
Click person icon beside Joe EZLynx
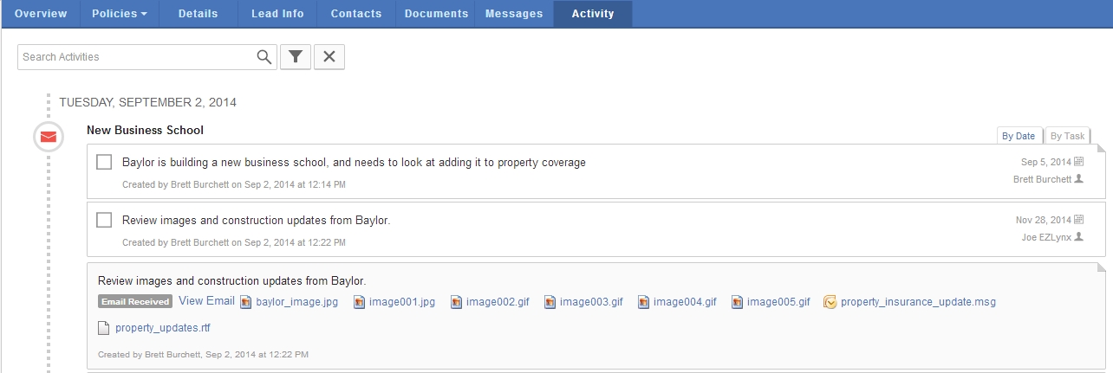[x=1079, y=237]
